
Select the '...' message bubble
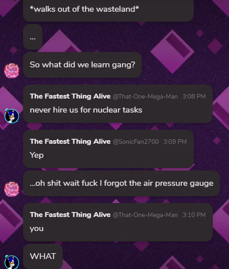point(33,37)
